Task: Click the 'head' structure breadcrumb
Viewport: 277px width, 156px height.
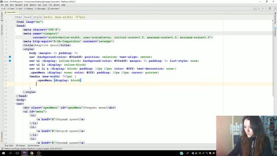Action: (28, 17)
